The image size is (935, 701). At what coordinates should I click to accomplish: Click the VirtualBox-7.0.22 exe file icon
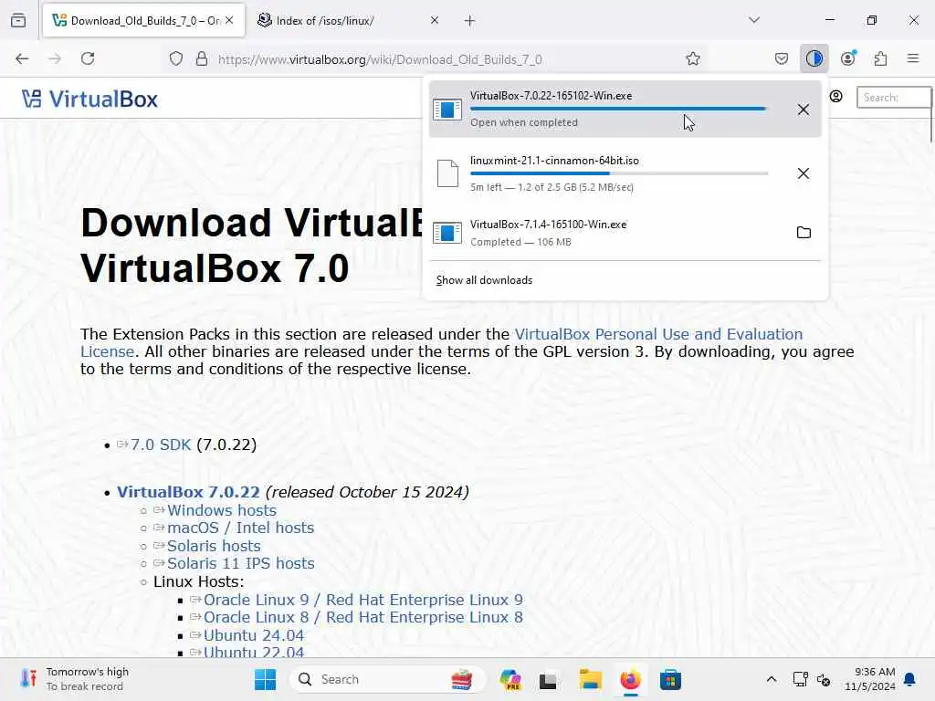click(x=447, y=110)
